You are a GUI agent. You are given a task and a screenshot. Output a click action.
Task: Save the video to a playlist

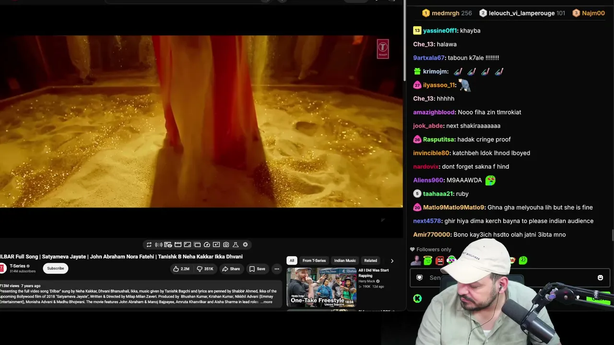click(x=257, y=269)
